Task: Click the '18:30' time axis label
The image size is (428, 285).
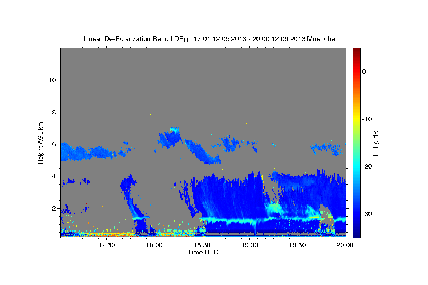Action: click(202, 245)
